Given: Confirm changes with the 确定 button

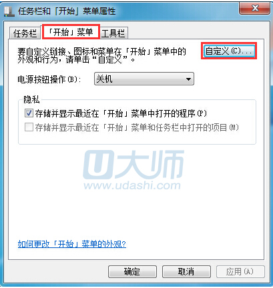Looking at the screenshot, I should tap(132, 271).
